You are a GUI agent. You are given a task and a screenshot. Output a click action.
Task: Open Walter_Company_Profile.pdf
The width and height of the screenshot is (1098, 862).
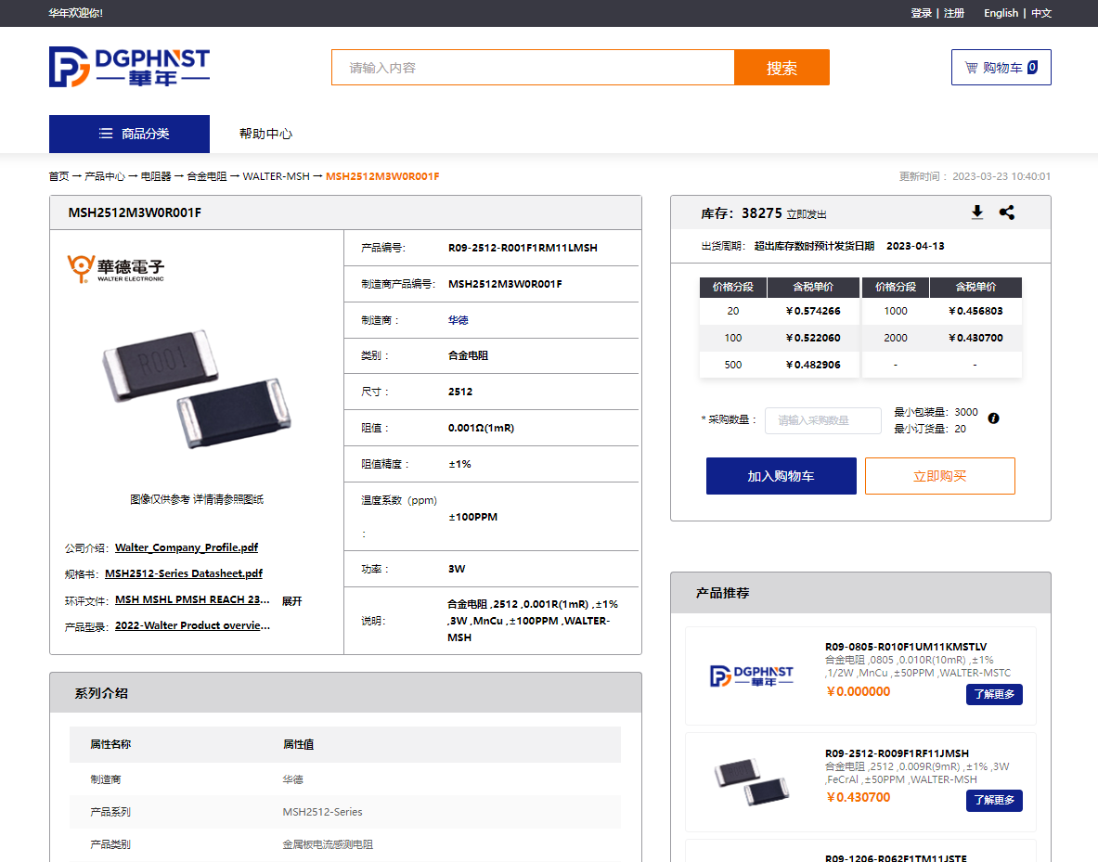[187, 547]
